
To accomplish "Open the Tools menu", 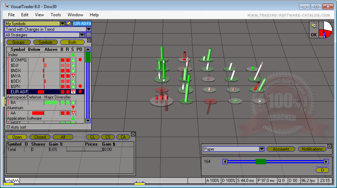I will [x=56, y=15].
